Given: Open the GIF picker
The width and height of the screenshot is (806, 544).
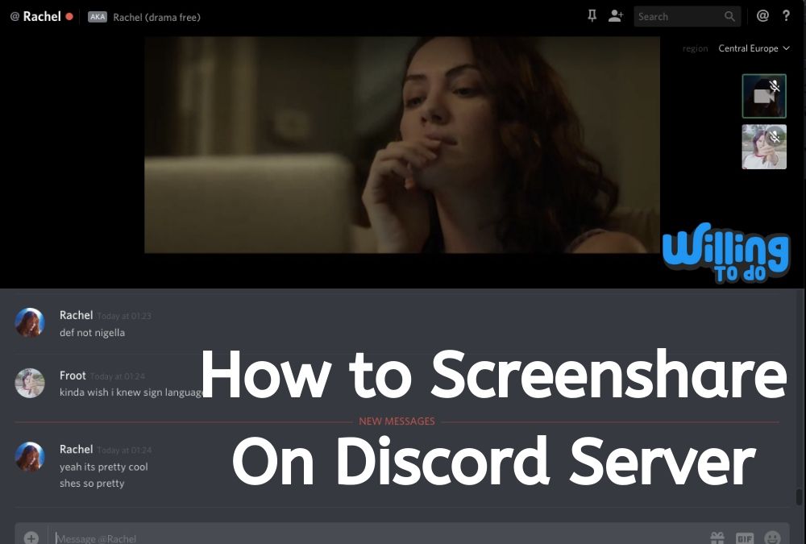Looking at the screenshot, I should (x=745, y=538).
